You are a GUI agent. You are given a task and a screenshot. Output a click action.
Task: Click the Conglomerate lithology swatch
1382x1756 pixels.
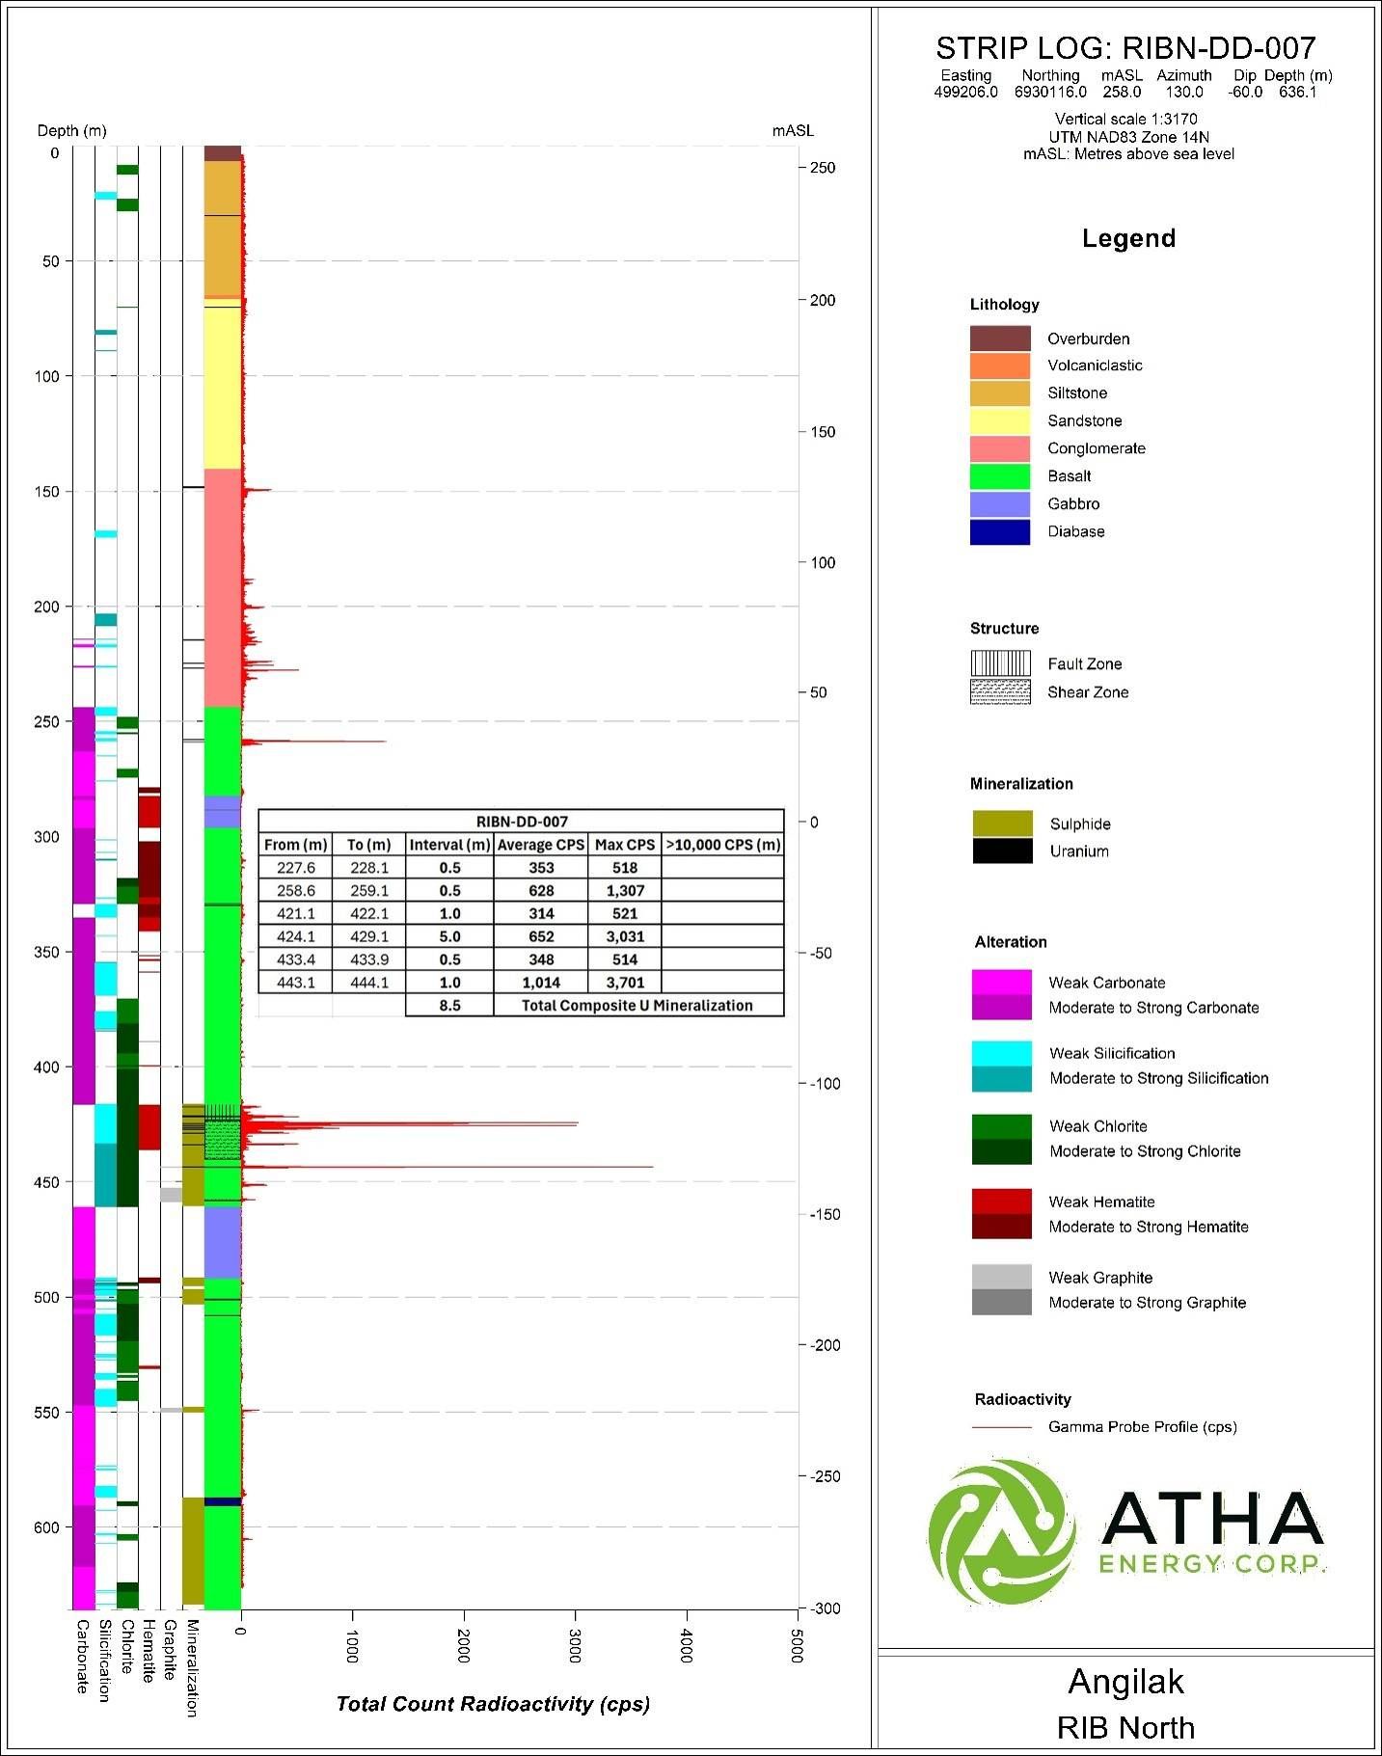pyautogui.click(x=1000, y=448)
